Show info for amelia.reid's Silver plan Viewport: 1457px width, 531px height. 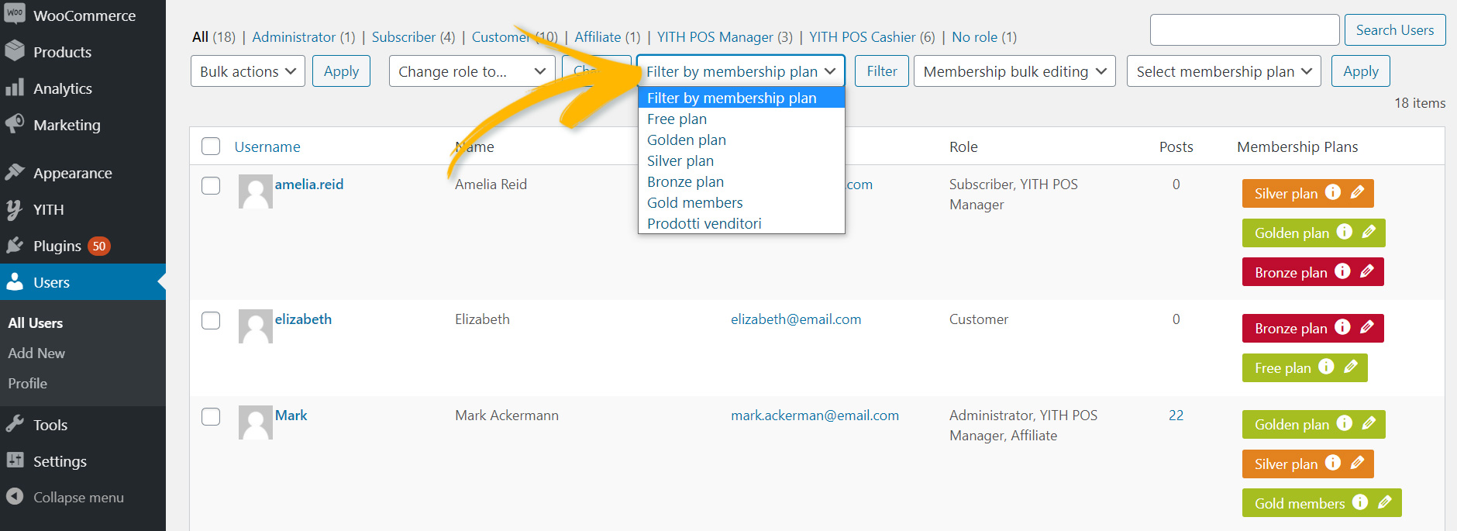1333,192
